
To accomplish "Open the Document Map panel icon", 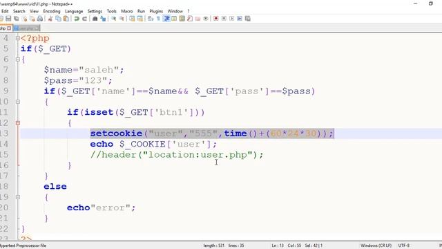I will [182, 19].
